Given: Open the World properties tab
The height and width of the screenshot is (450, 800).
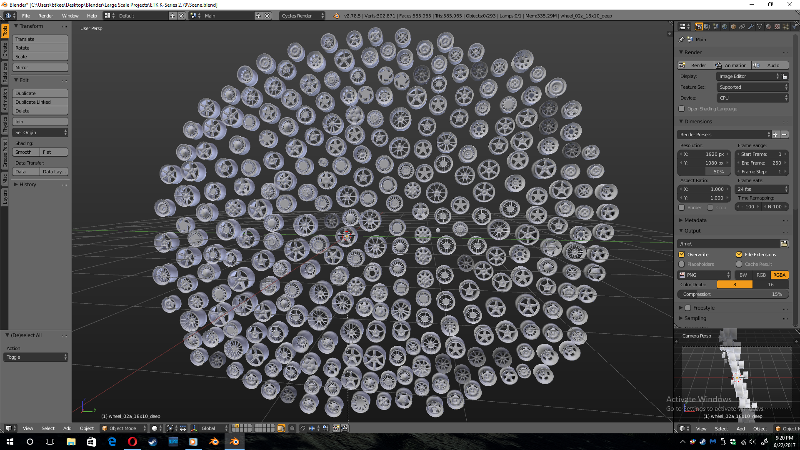Looking at the screenshot, I should tap(725, 27).
